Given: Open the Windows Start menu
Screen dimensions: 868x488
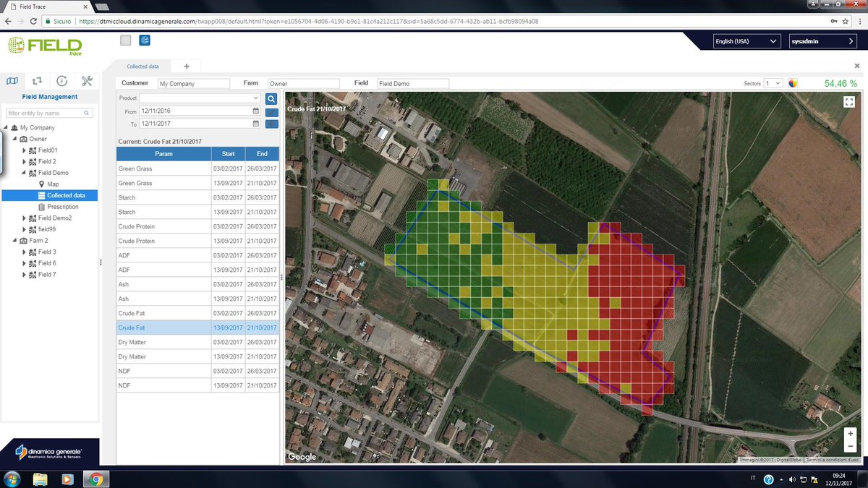Looking at the screenshot, I should tap(13, 479).
